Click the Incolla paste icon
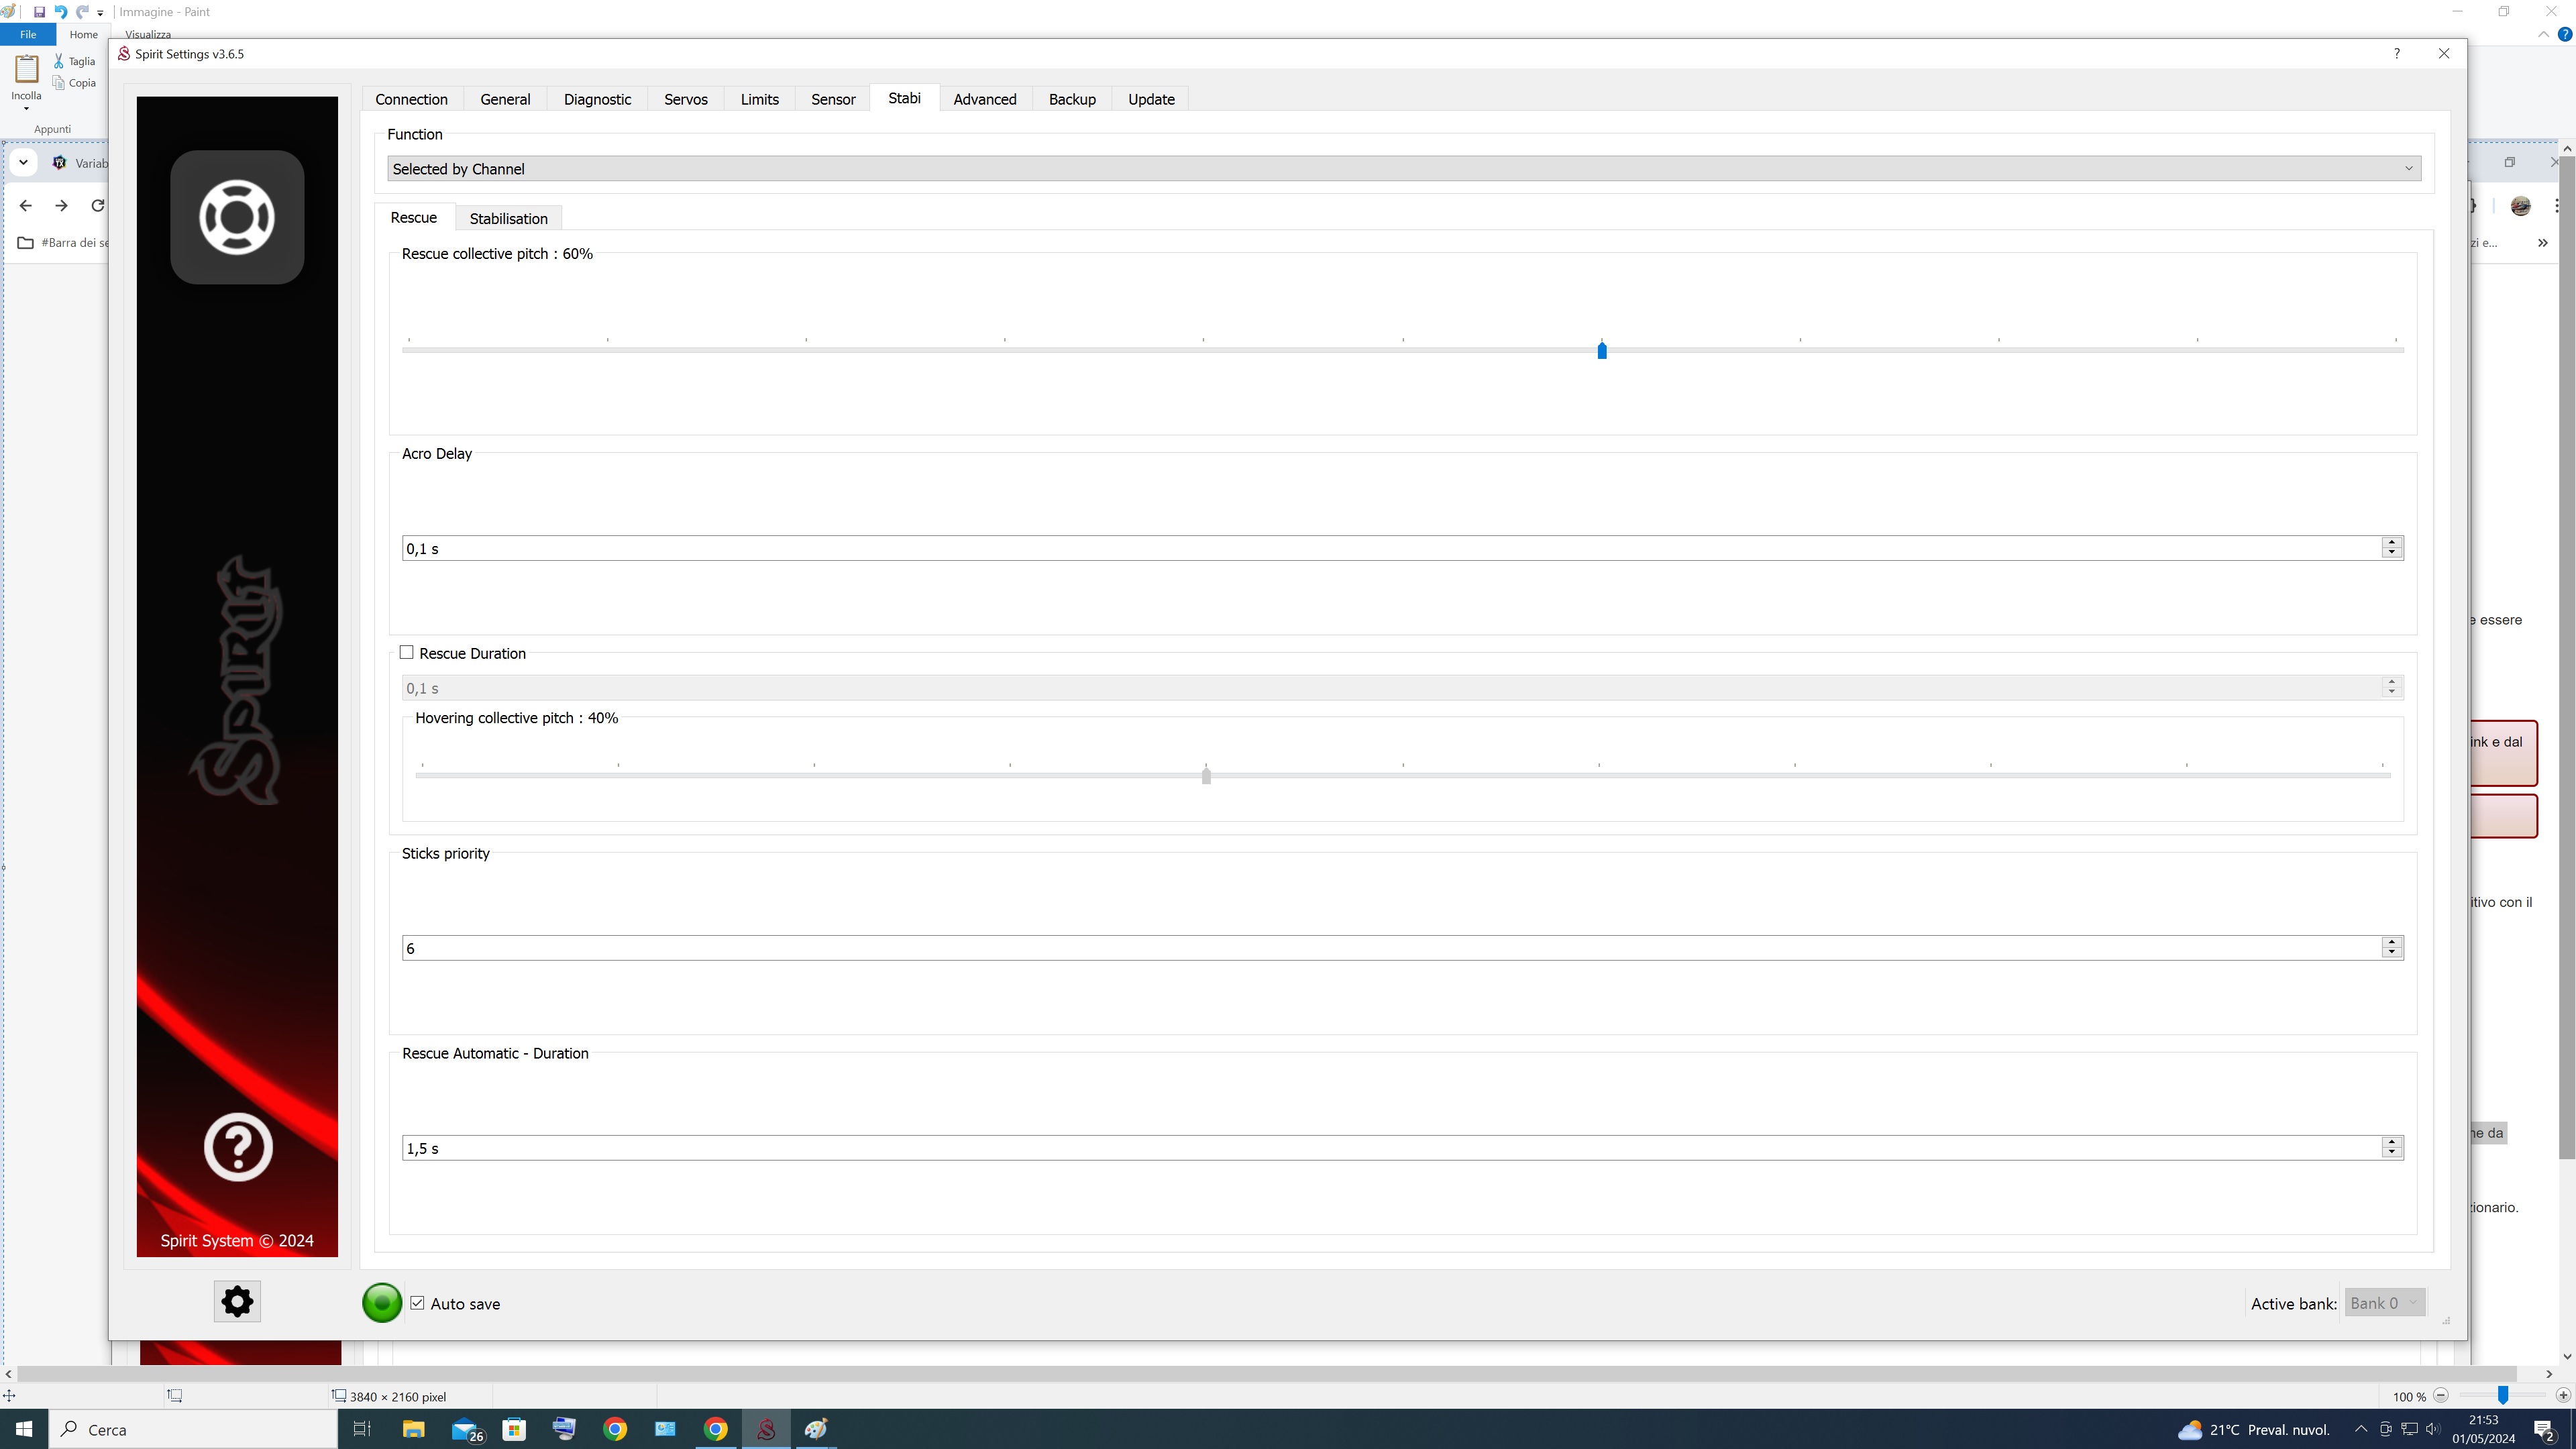The image size is (2576, 1449). click(x=26, y=70)
